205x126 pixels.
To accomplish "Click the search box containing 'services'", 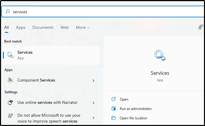I will coord(103,12).
